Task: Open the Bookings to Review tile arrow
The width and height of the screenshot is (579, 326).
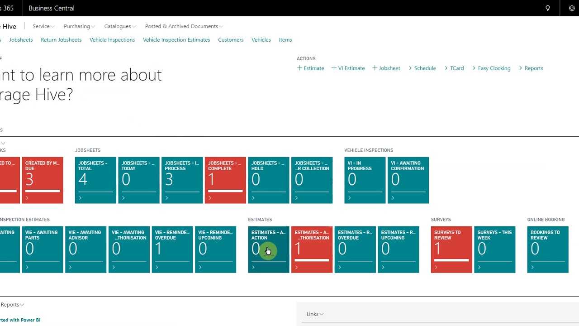Action: pyautogui.click(x=532, y=267)
